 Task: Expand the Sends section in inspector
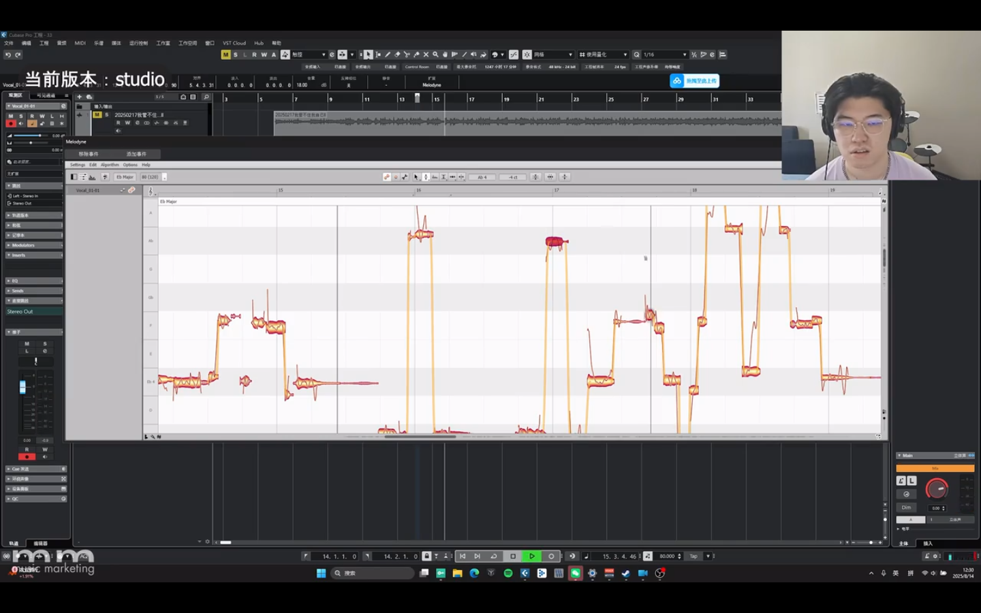coord(34,291)
